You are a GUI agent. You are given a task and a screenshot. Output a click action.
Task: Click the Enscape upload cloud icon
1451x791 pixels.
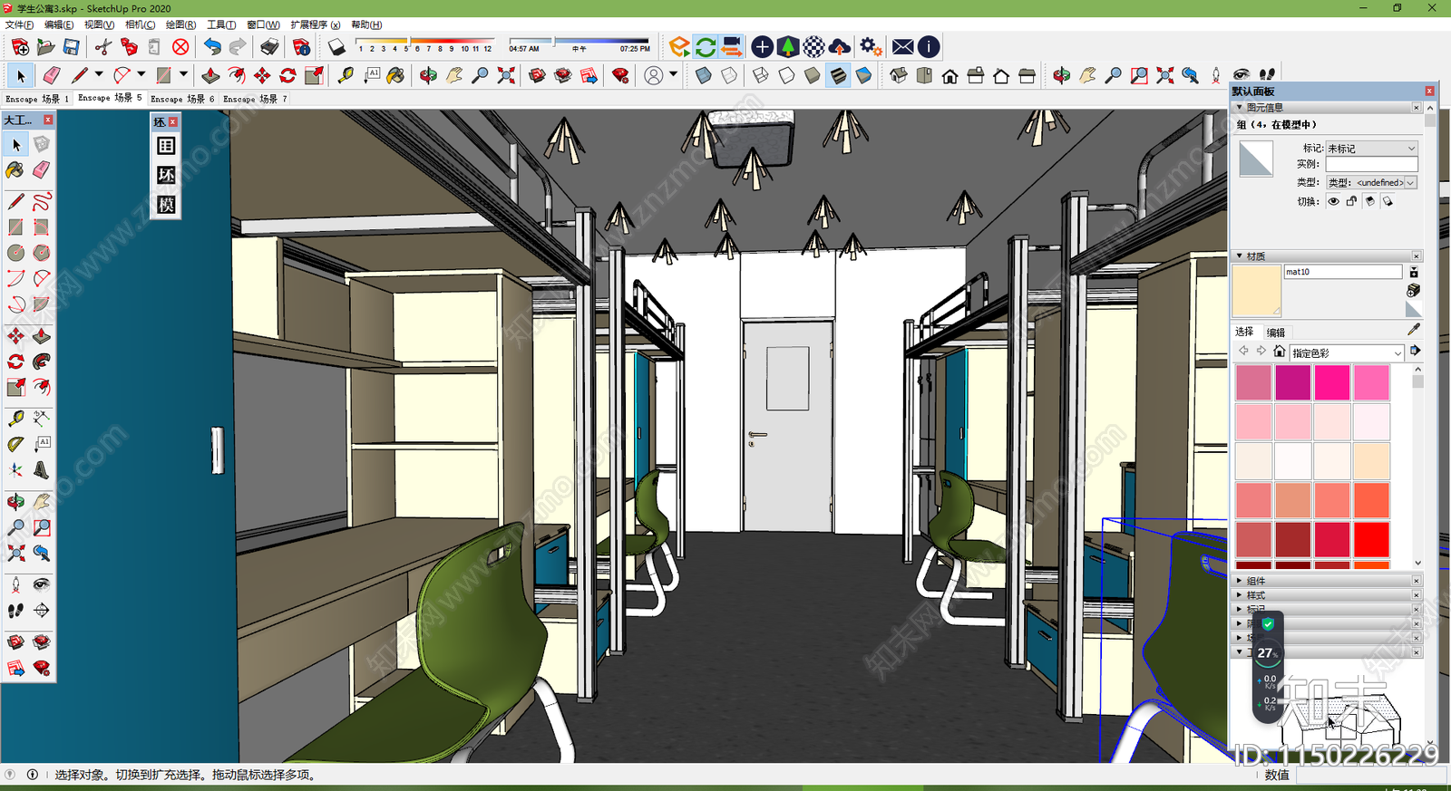pos(840,46)
